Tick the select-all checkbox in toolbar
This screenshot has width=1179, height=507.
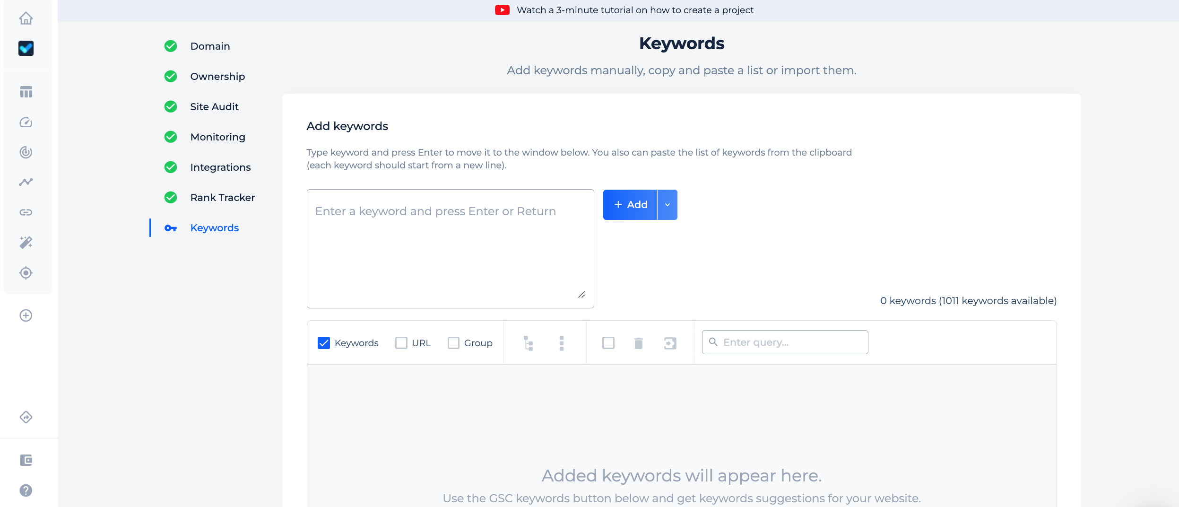pos(608,343)
